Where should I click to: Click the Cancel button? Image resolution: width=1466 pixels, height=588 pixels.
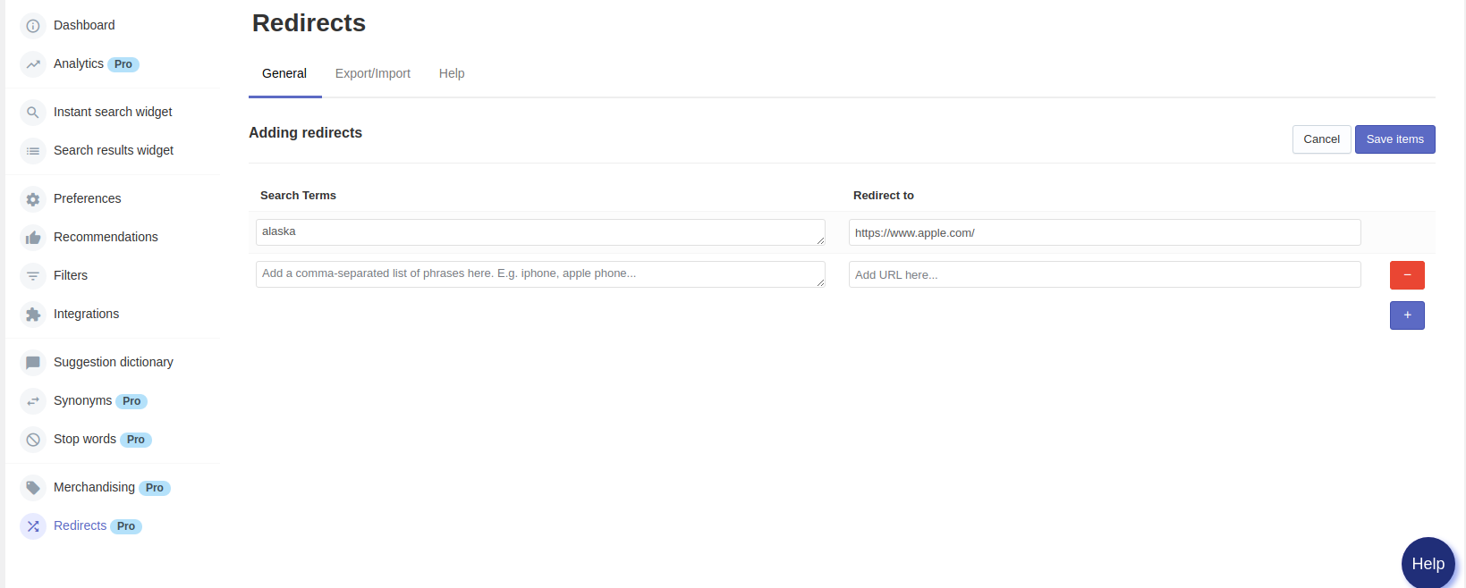[x=1321, y=139]
